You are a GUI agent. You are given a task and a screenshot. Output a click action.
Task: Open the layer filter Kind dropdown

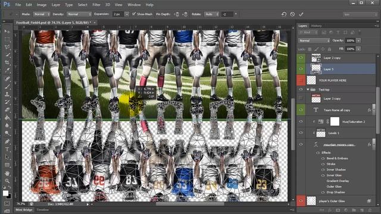(308, 32)
